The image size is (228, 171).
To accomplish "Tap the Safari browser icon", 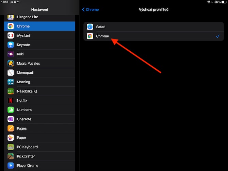I will point(90,27).
